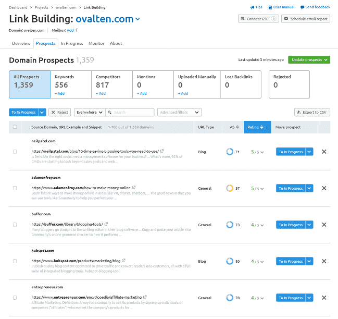Viewport: 338px width, 319px height.
Task: Click Schedule email report button
Action: tap(306, 19)
